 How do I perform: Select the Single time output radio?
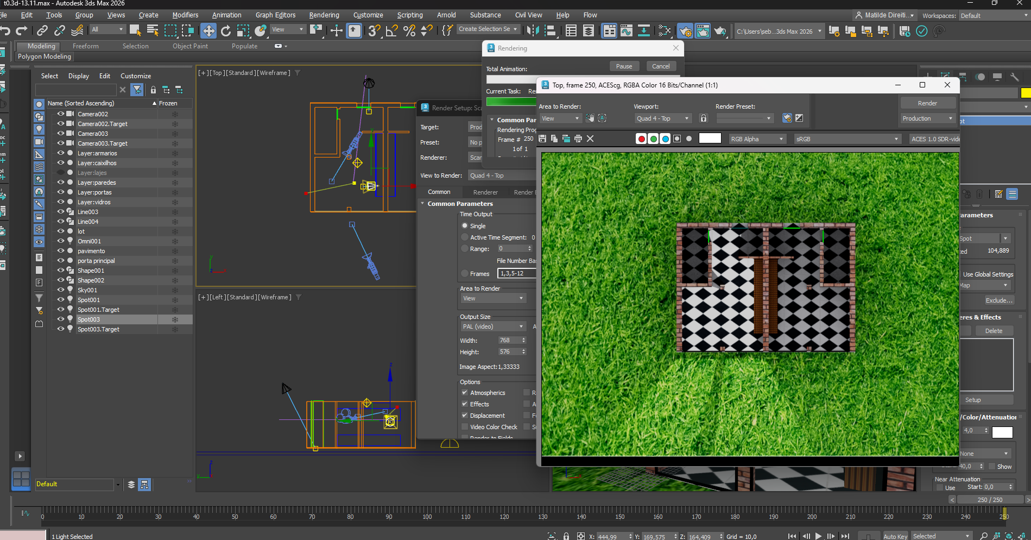click(465, 226)
